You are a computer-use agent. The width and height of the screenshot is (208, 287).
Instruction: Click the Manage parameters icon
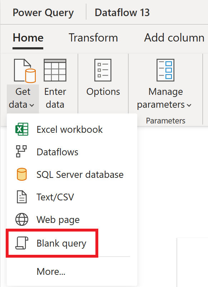point(165,70)
